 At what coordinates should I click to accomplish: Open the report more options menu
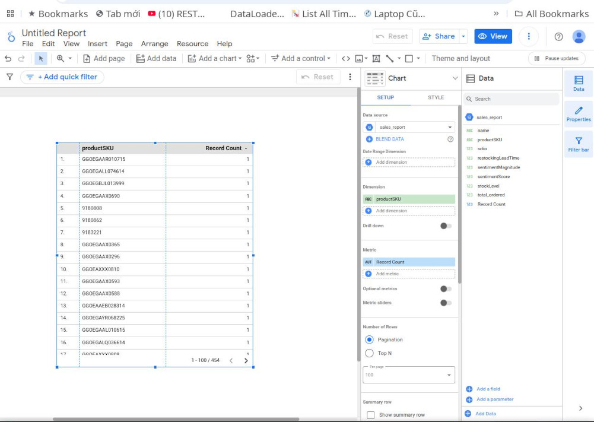[x=529, y=36]
